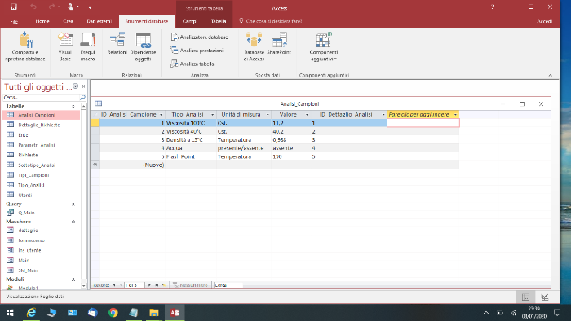This screenshot has height=321, width=571.
Task: Open Componenti aggiuntivi dropdown
Action: (324, 46)
